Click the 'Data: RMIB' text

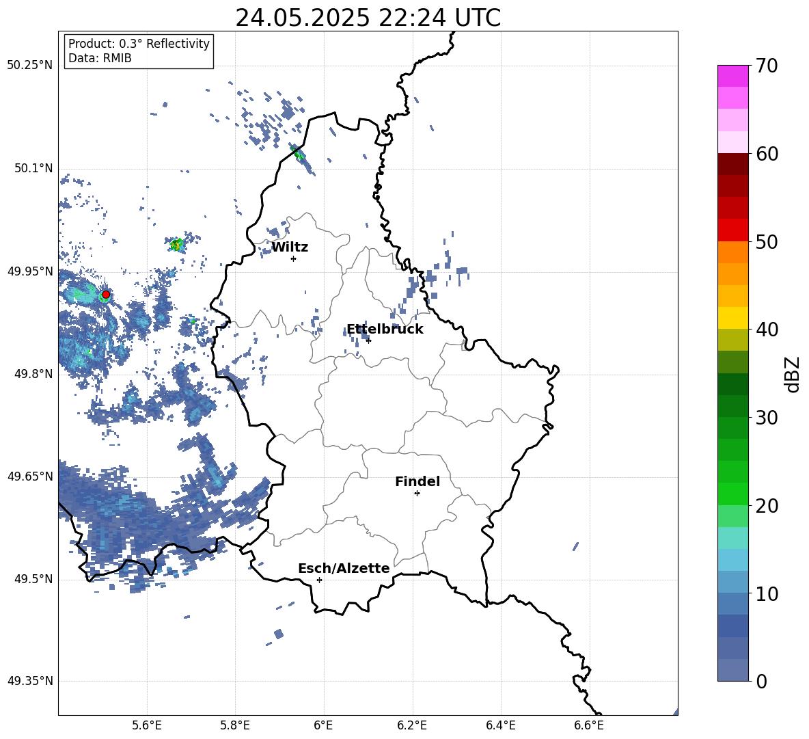[100, 58]
